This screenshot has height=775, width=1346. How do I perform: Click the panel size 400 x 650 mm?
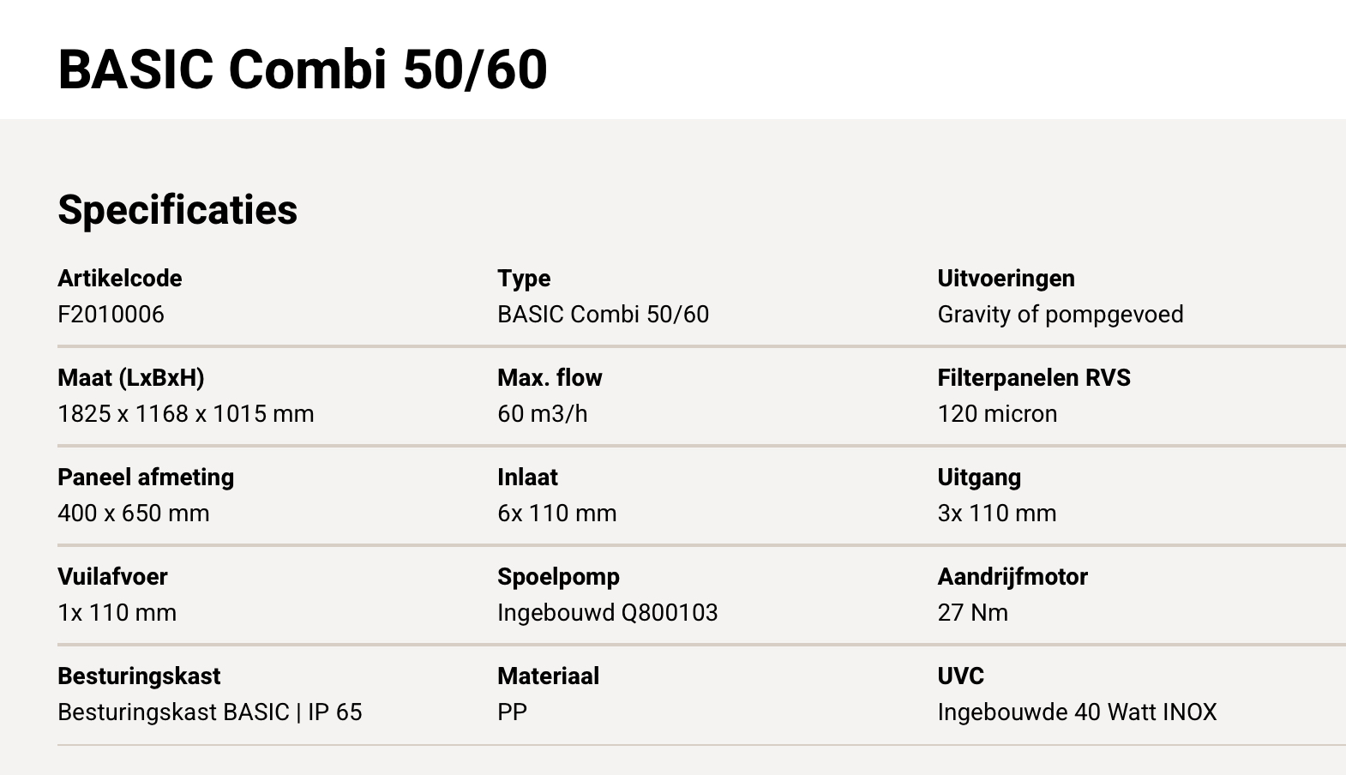click(x=133, y=514)
